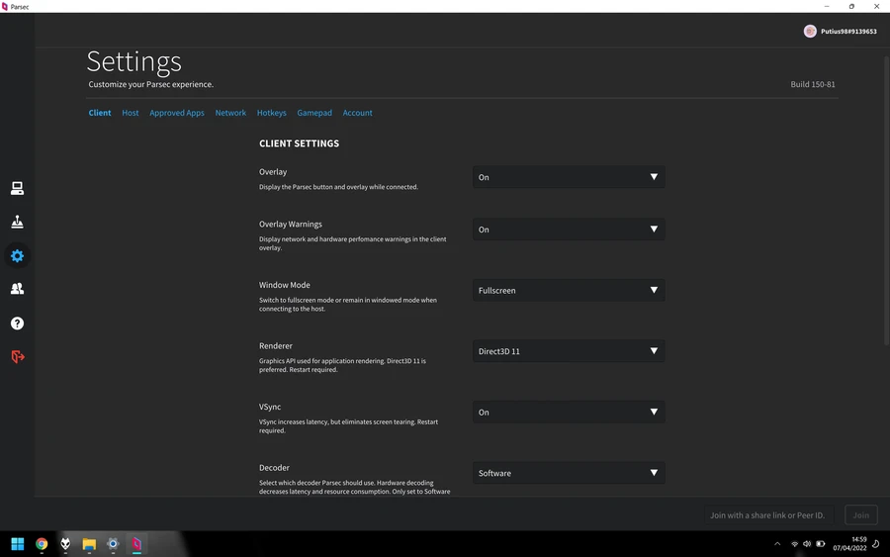890x557 pixels.
Task: Click the Putius98#9139653 username
Action: [x=848, y=32]
